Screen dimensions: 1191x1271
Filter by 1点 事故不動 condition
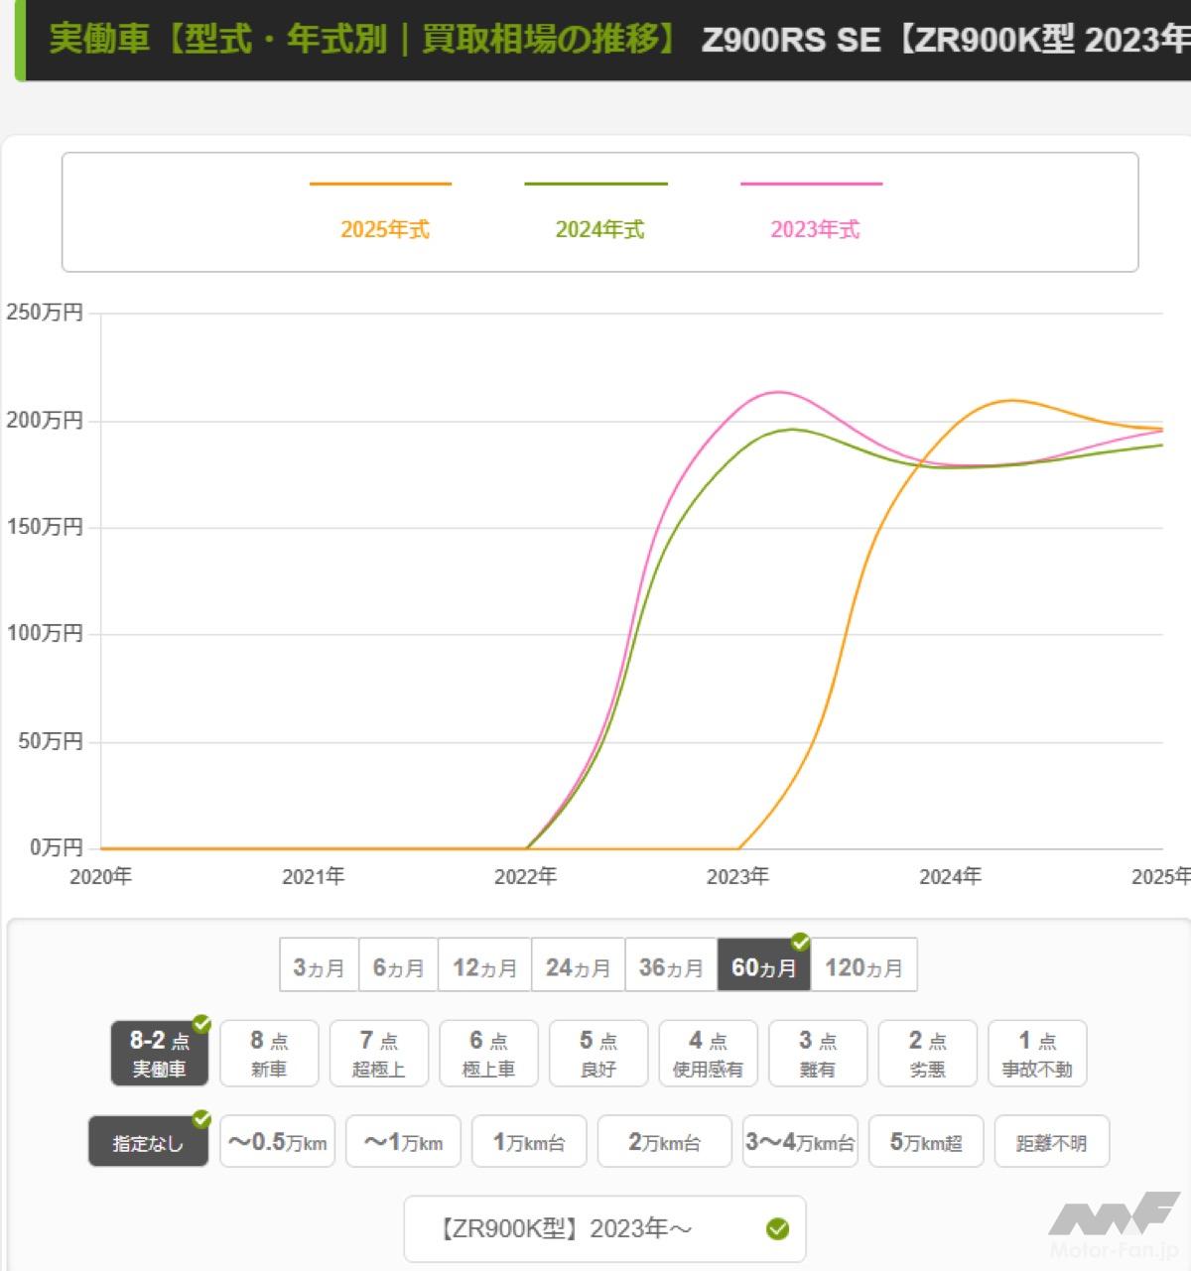click(1036, 1054)
